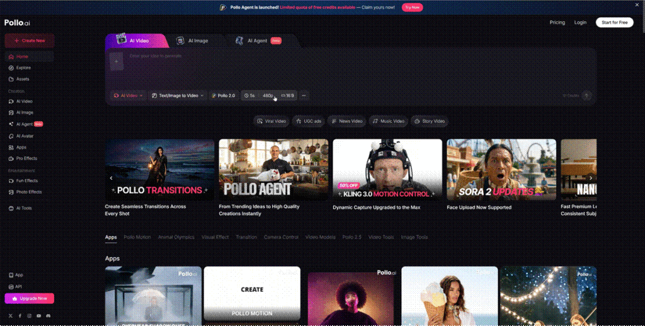The height and width of the screenshot is (326, 645).
Task: Open the Text/Image to Video dropdown
Action: pos(178,96)
